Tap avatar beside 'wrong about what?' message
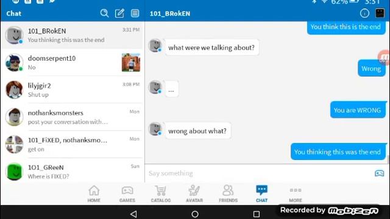 (x=155, y=129)
